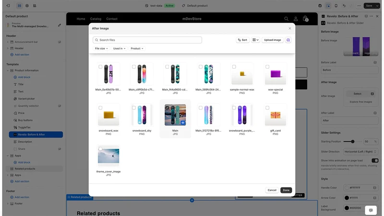Click Cancel in the After Image dialog
This screenshot has height=216, width=384.
click(x=272, y=190)
